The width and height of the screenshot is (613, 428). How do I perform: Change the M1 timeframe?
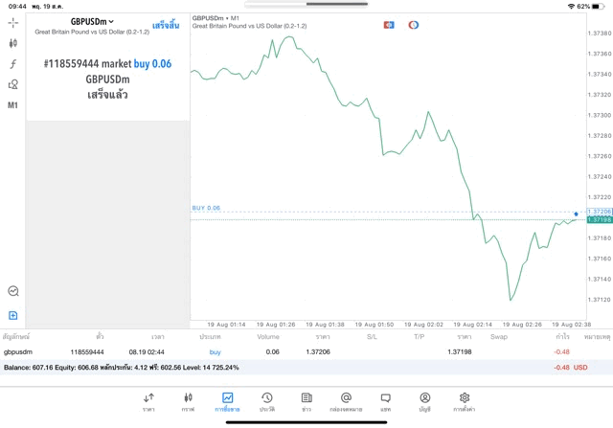[x=12, y=105]
